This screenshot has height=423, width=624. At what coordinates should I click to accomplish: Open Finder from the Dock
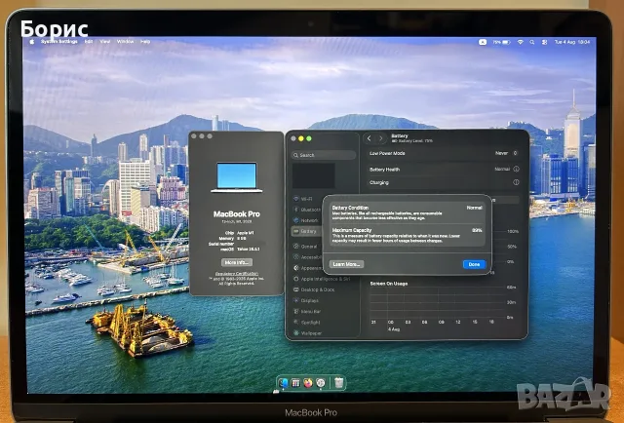coord(284,383)
